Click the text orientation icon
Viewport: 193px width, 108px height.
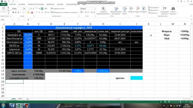[46, 9]
